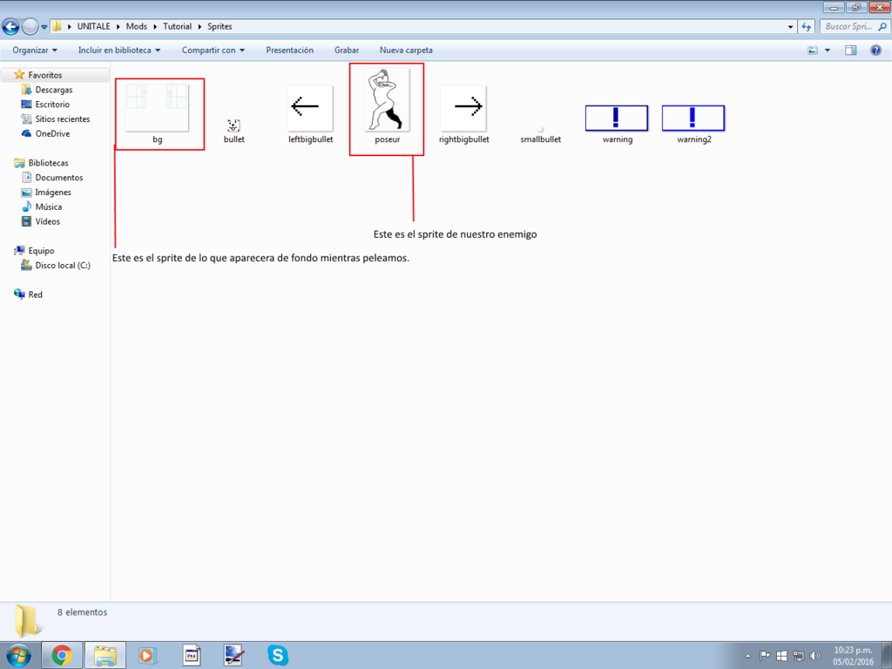The height and width of the screenshot is (669, 892).
Task: Open Descargas in the sidebar
Action: pos(53,90)
